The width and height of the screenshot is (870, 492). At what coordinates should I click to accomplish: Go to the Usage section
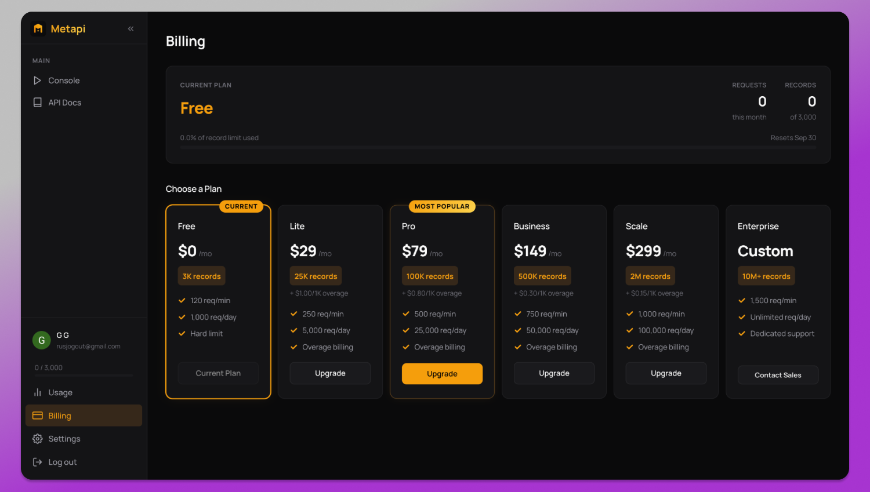pos(84,392)
